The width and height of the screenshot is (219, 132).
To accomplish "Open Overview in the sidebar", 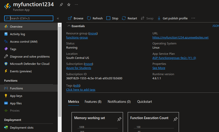I will [x=29, y=27].
